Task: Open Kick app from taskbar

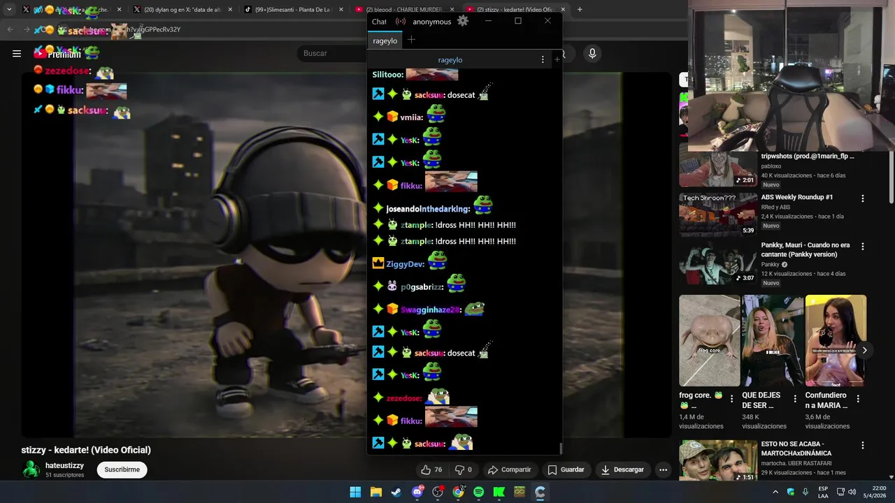Action: click(499, 492)
